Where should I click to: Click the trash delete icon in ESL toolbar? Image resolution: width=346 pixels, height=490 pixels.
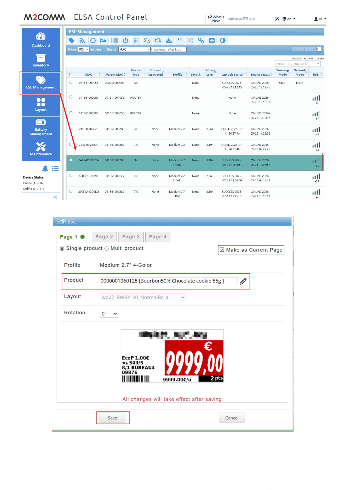tap(136, 41)
